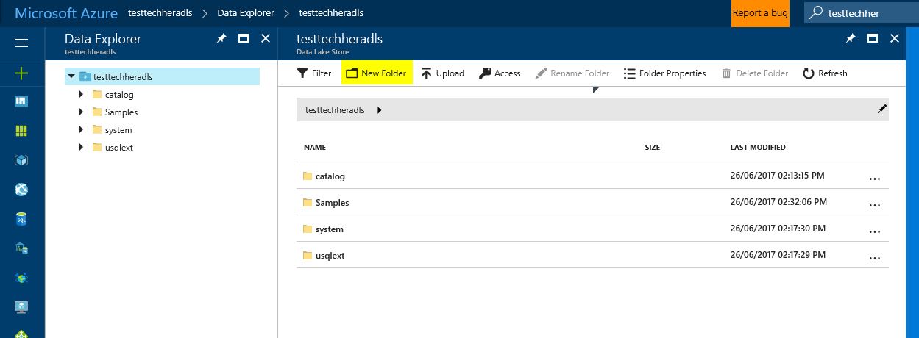This screenshot has width=919, height=338.
Task: Open the catalog folder in list
Action: click(x=330, y=176)
